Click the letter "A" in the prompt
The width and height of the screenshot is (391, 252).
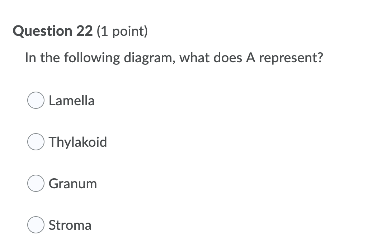250,58
